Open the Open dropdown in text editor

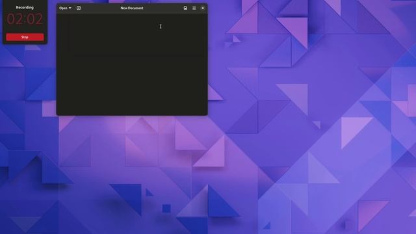coord(65,8)
